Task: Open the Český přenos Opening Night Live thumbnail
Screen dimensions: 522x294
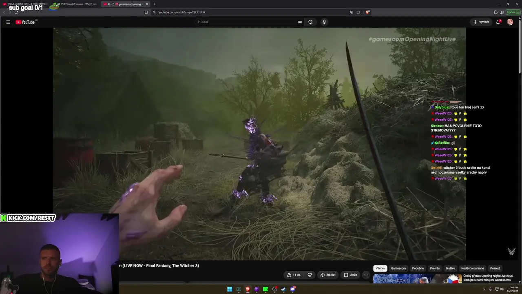Action: pos(417,278)
